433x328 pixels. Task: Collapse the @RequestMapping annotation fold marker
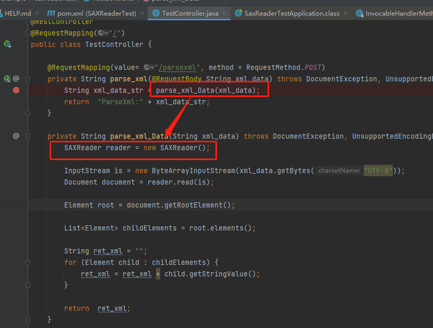pyautogui.click(x=28, y=33)
